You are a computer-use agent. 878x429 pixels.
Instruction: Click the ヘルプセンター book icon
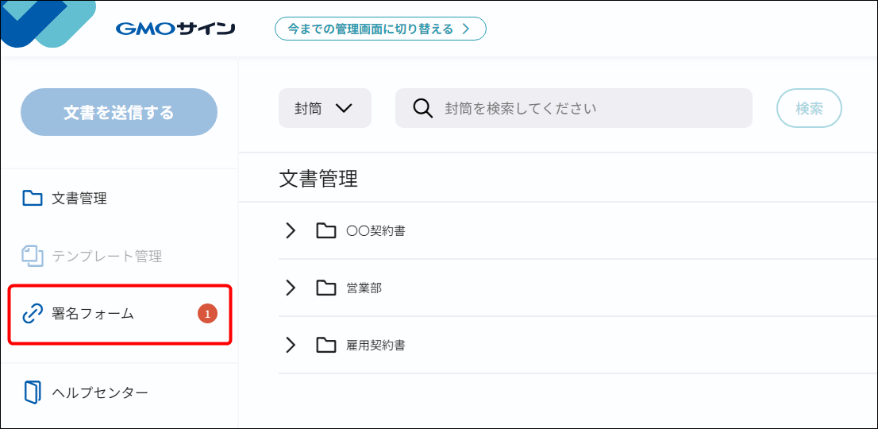[33, 392]
